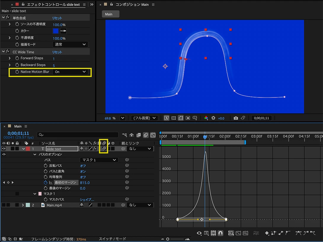
Task: Click graph editor snap magnet icon
Action: 220,233
